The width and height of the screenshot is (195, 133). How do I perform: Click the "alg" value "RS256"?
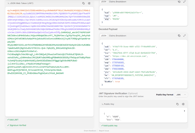116,19
